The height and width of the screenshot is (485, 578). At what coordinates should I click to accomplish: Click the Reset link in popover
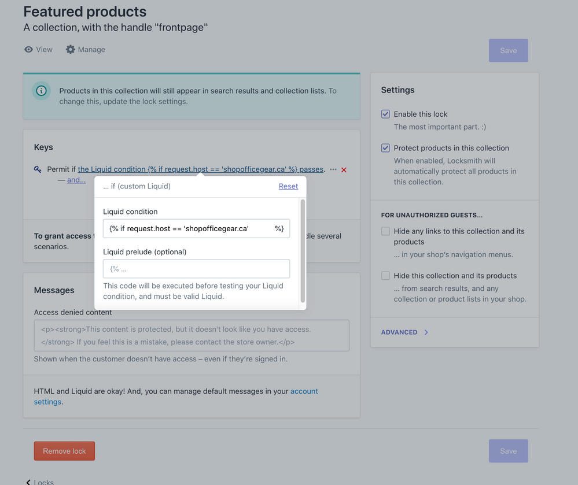(x=288, y=186)
